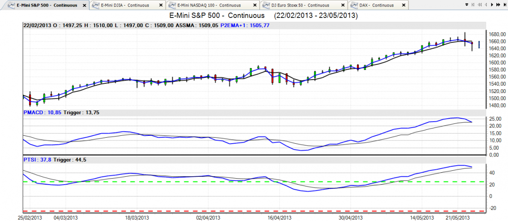Image resolution: width=508 pixels, height=221 pixels.
Task: Jump to the last tab with the end arrow
Action: tap(504, 5)
